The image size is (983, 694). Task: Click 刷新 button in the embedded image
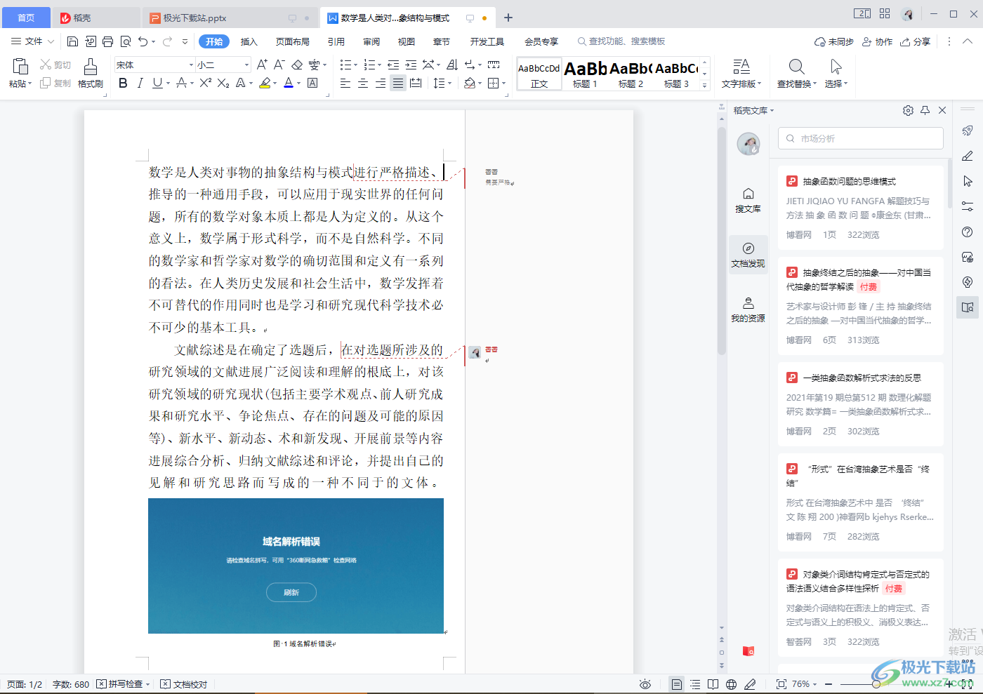(x=291, y=592)
